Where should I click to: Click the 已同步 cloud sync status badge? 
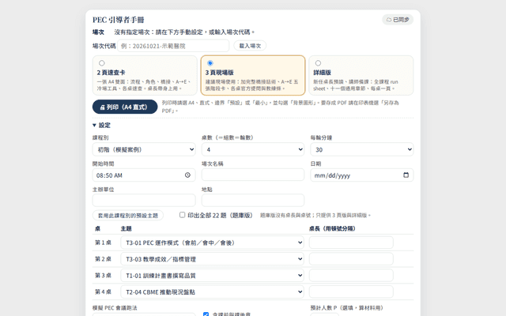click(398, 20)
